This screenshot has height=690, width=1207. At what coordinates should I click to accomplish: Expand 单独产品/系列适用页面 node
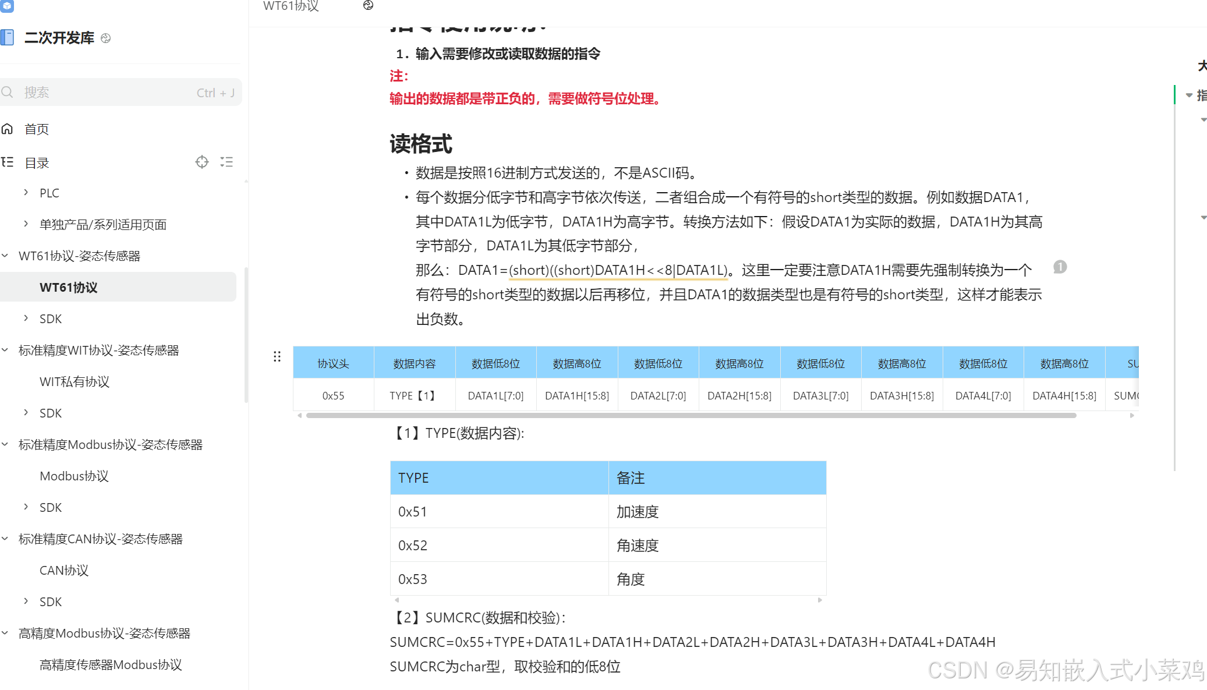tap(26, 224)
